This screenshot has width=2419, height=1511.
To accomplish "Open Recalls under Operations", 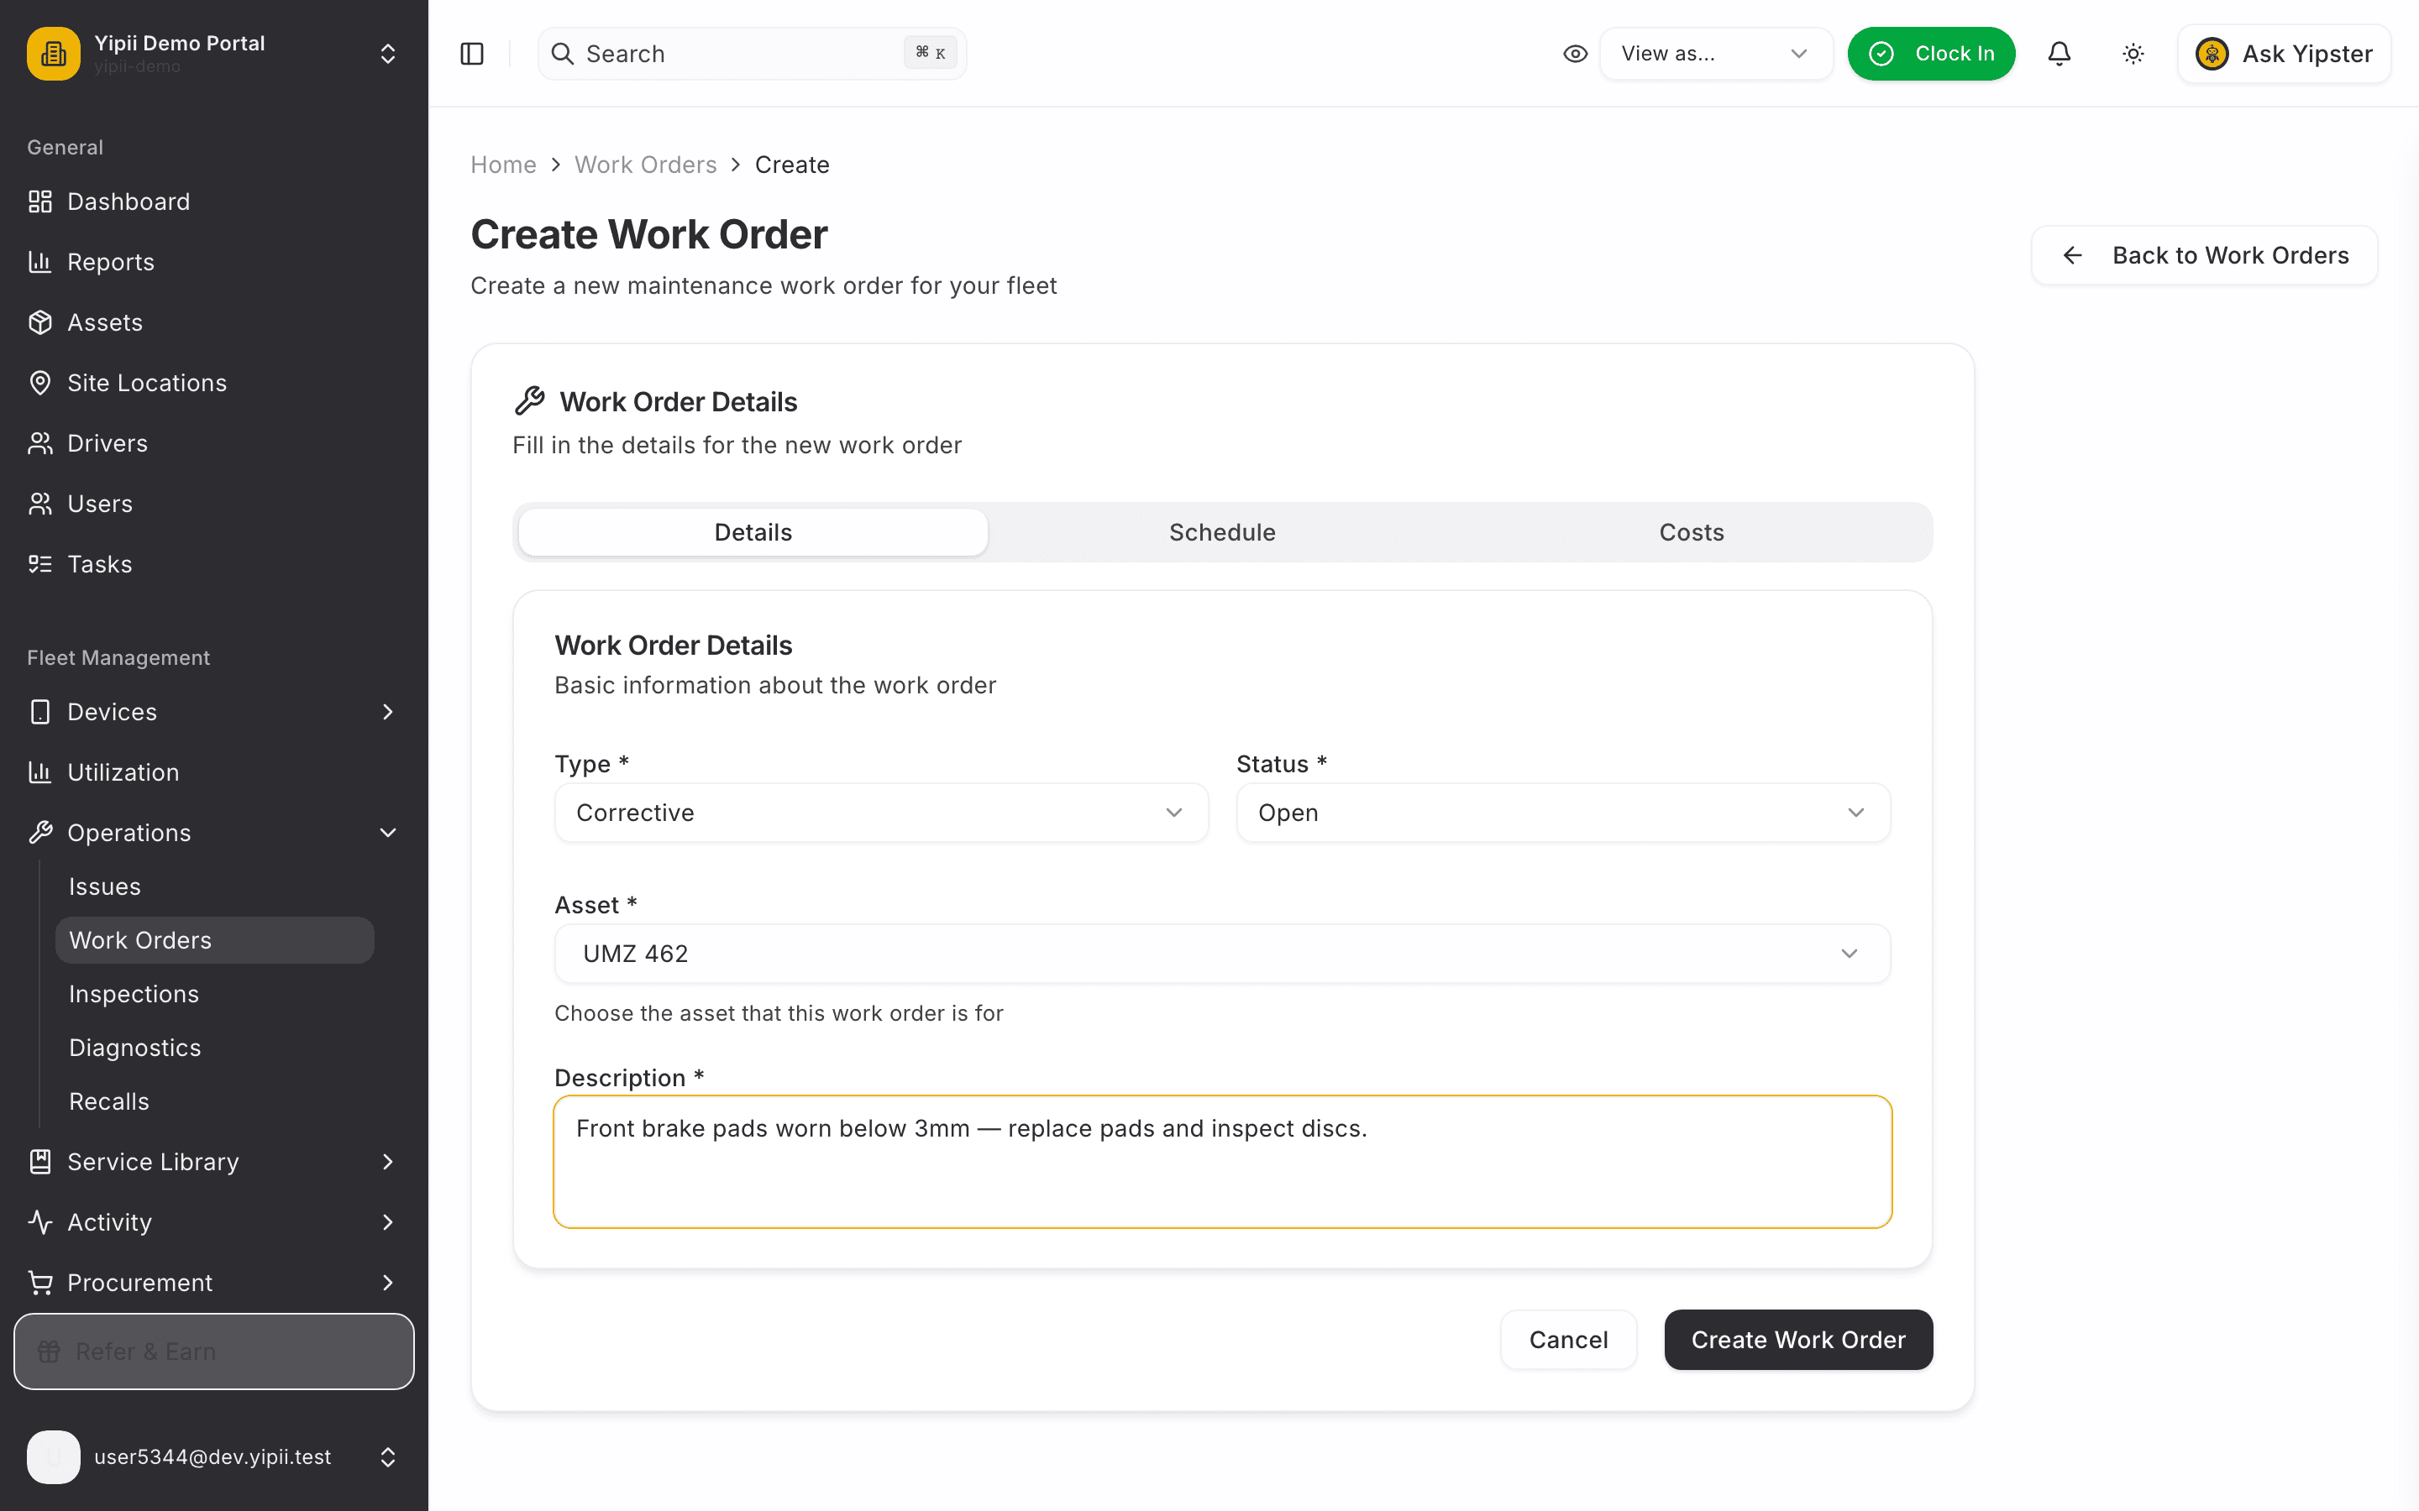I will click(215, 1101).
